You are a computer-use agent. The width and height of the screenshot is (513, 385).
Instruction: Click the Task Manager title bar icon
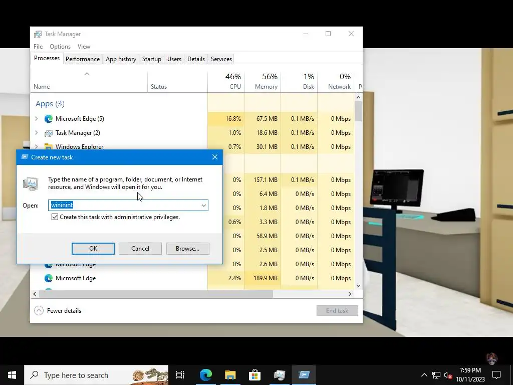pyautogui.click(x=38, y=34)
